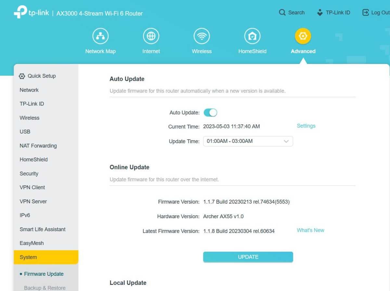Select System in the sidebar

[46, 257]
